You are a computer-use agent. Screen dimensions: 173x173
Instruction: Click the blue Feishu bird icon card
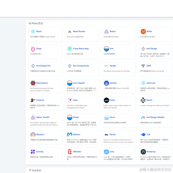[143, 135]
